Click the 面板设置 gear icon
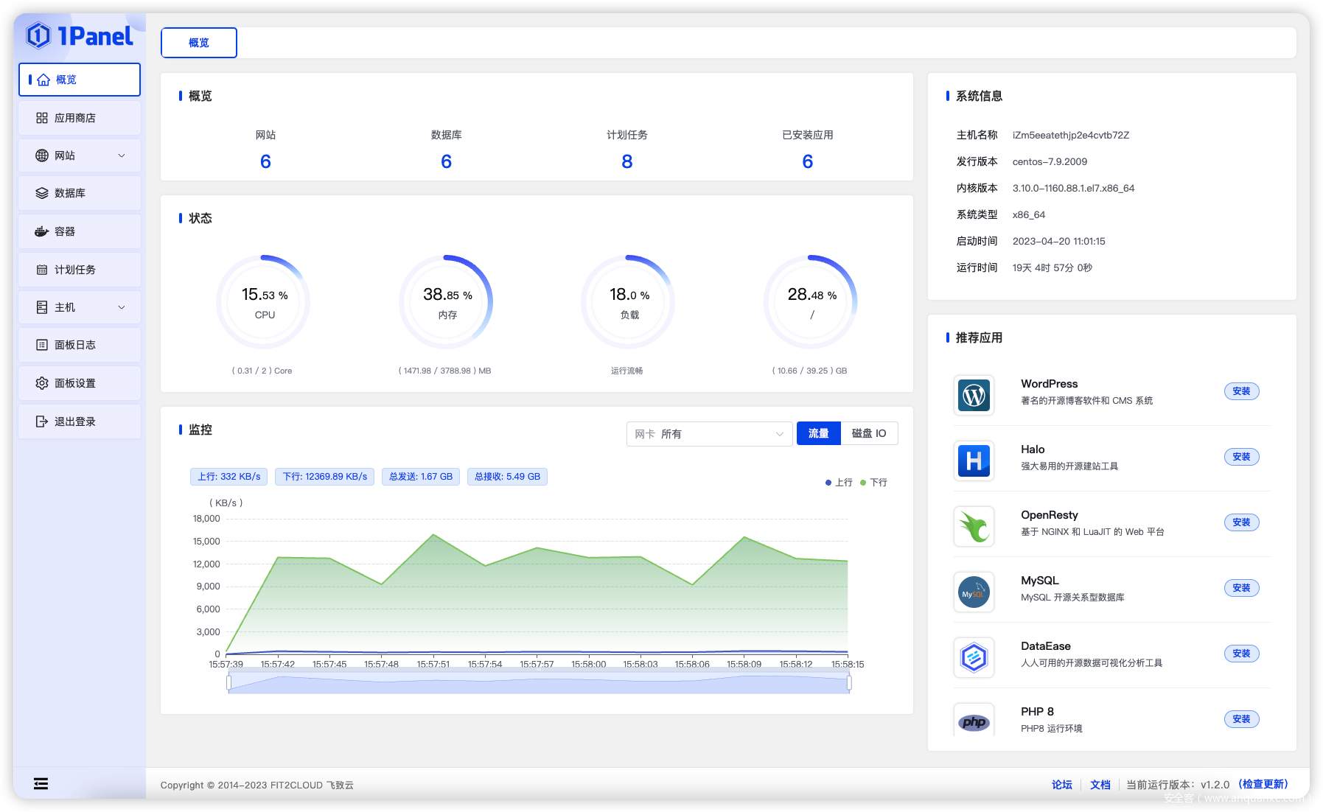 42,383
